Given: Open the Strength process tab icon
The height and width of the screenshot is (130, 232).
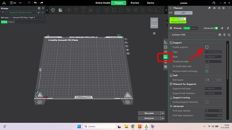Looking at the screenshot, I should pos(165,47).
